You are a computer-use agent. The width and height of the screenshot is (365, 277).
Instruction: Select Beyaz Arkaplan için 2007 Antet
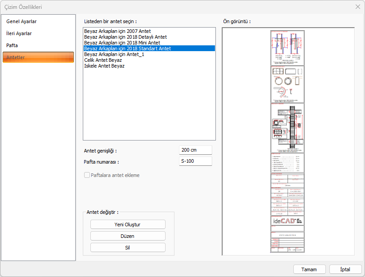(x=117, y=31)
